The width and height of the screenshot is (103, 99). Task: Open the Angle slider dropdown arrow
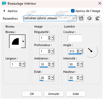(x=81, y=51)
